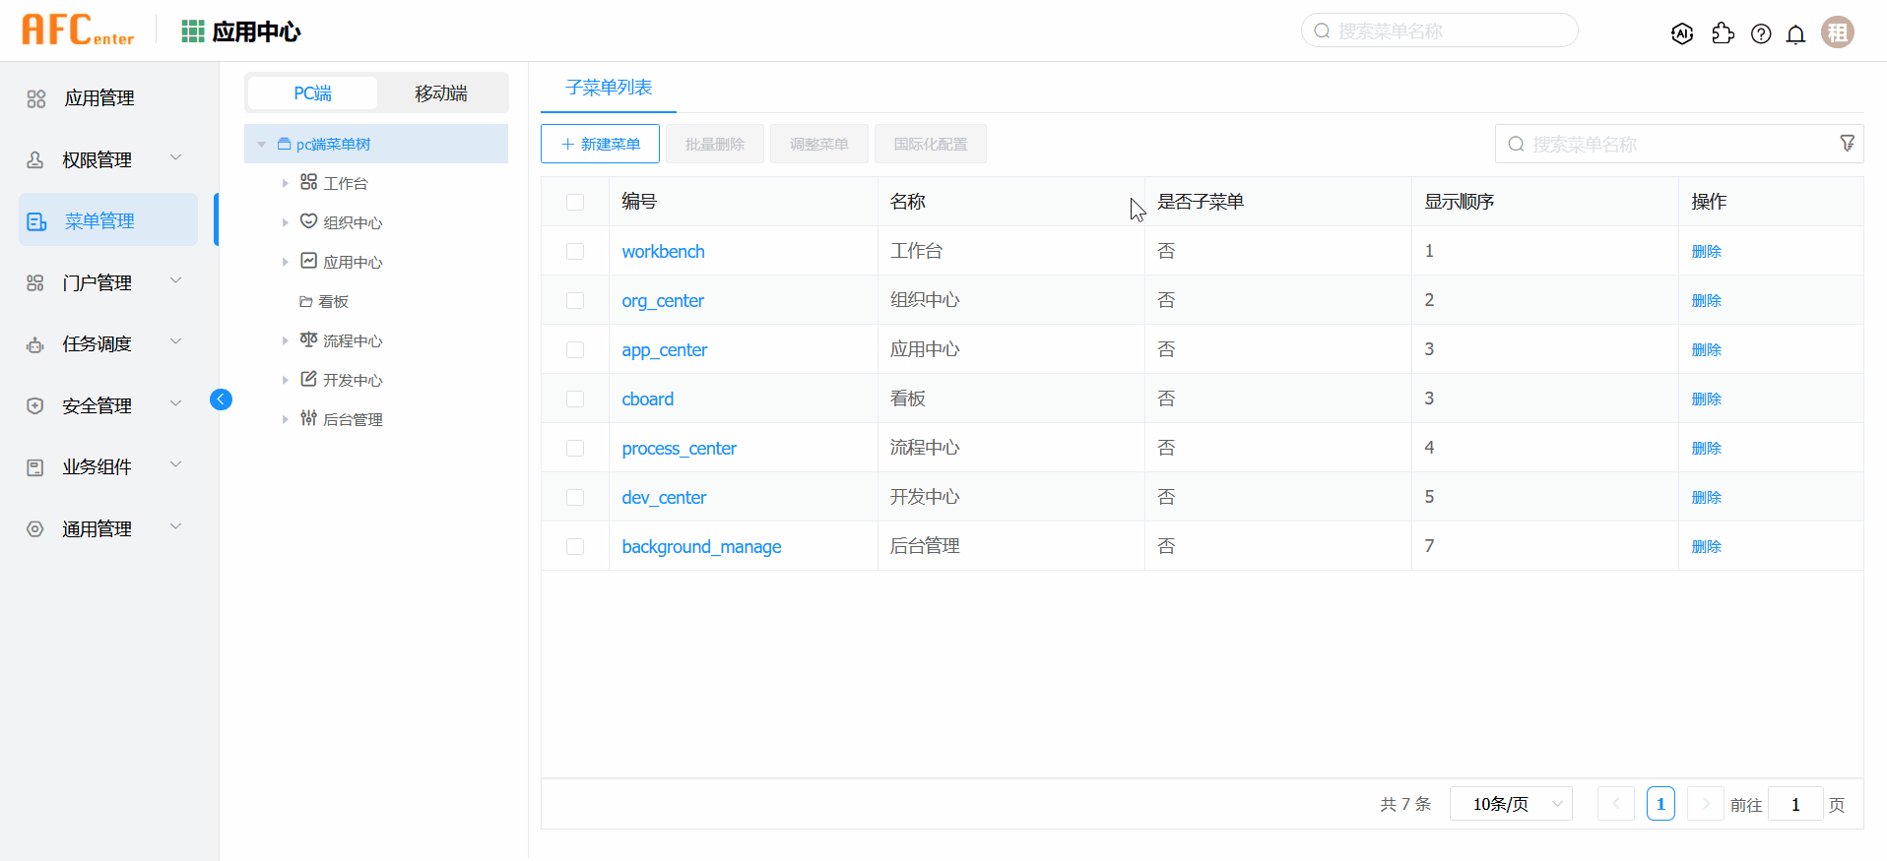Image resolution: width=1887 pixels, height=861 pixels.
Task: Select the dev_center row checkbox
Action: point(575,498)
